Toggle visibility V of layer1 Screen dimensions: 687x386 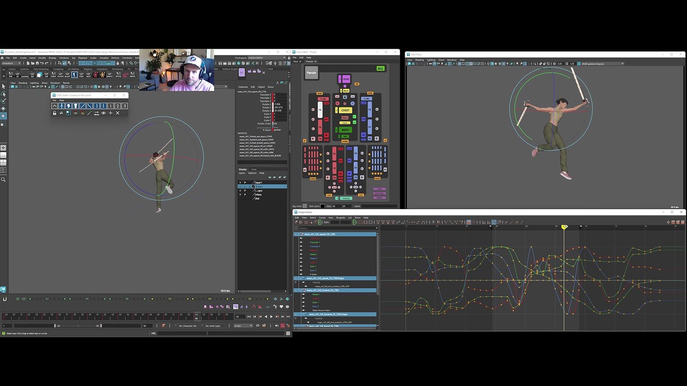click(x=240, y=183)
